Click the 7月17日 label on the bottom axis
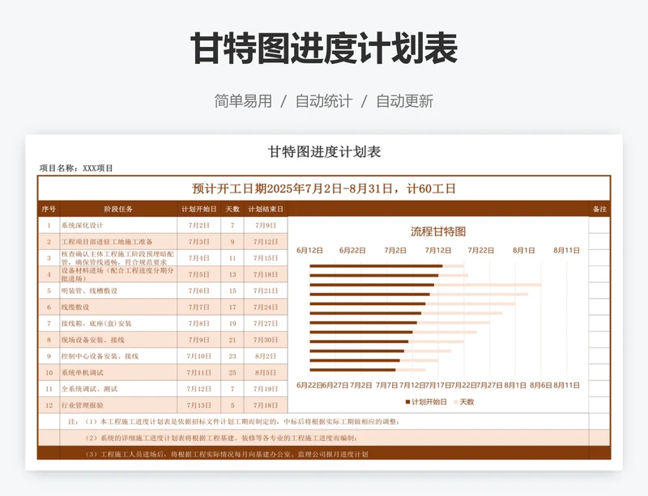This screenshot has width=648, height=496. 437,385
